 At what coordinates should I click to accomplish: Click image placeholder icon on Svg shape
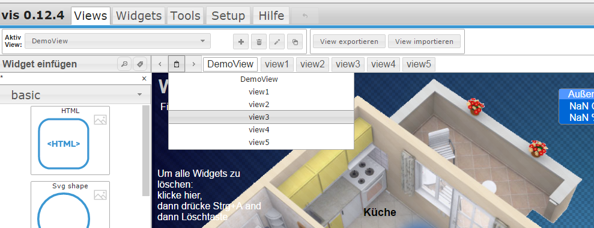[100, 195]
